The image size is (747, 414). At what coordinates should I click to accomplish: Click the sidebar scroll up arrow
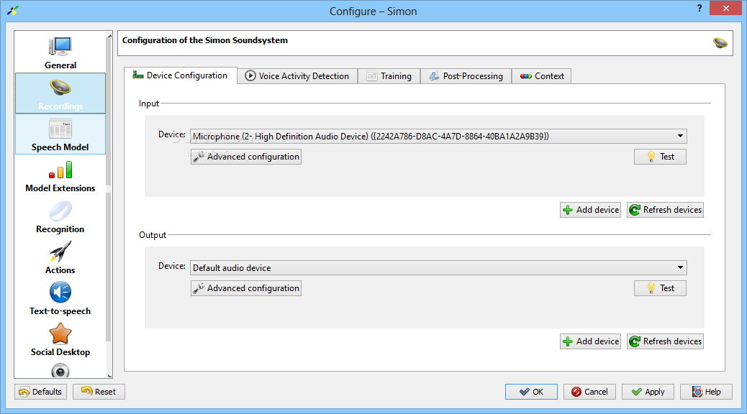[x=109, y=36]
